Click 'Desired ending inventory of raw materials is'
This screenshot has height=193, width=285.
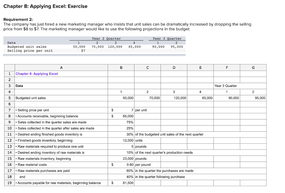(x=50, y=152)
